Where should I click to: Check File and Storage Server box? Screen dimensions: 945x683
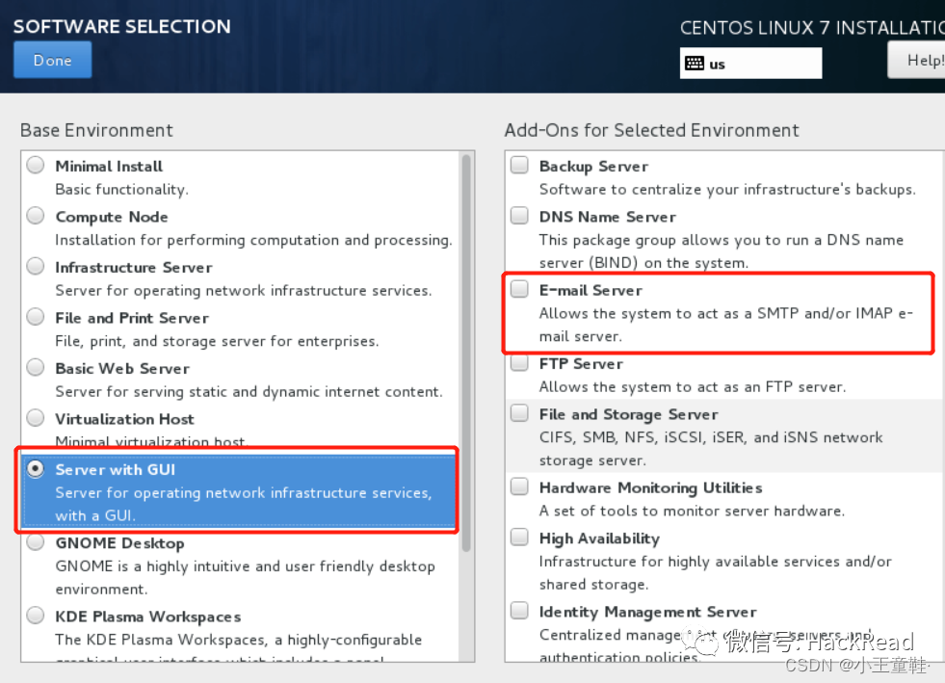(519, 413)
